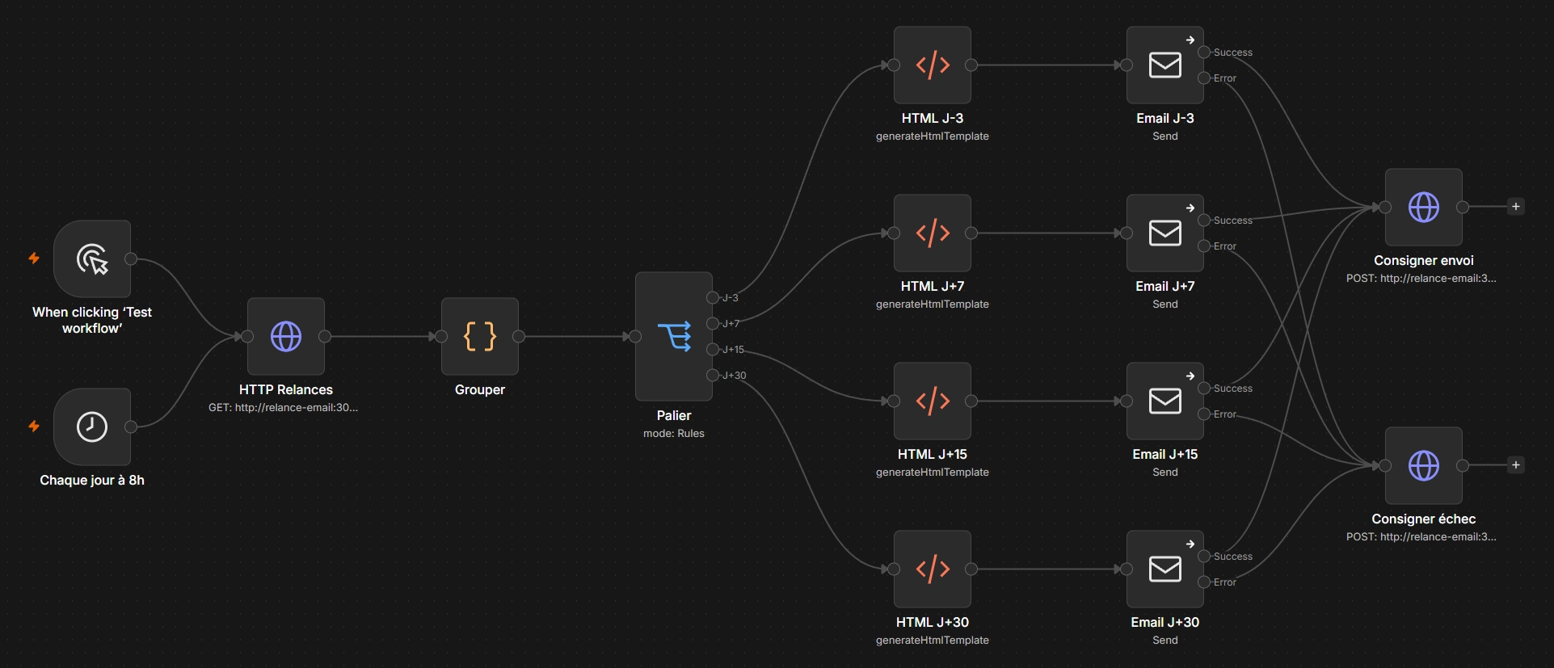Screen dimensions: 1554x668
Task: Click the J+30 output connector on Palier
Action: pos(713,375)
